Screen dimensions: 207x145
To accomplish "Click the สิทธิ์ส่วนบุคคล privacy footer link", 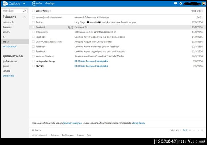I will pyautogui.click(x=68, y=135).
